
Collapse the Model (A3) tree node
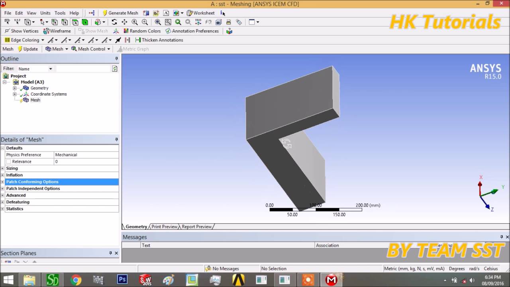pos(4,82)
